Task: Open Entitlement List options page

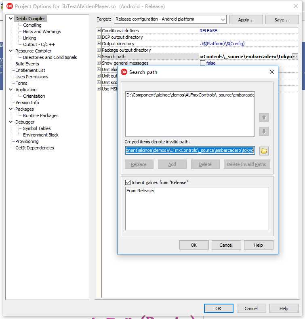Action: coord(30,70)
